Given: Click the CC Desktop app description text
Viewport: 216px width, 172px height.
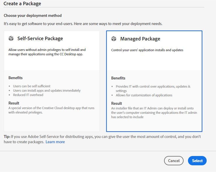Looking at the screenshot, I should (x=47, y=52).
